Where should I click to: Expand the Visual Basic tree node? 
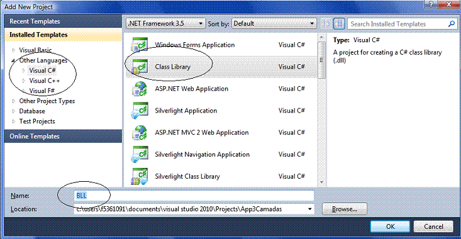click(14, 50)
